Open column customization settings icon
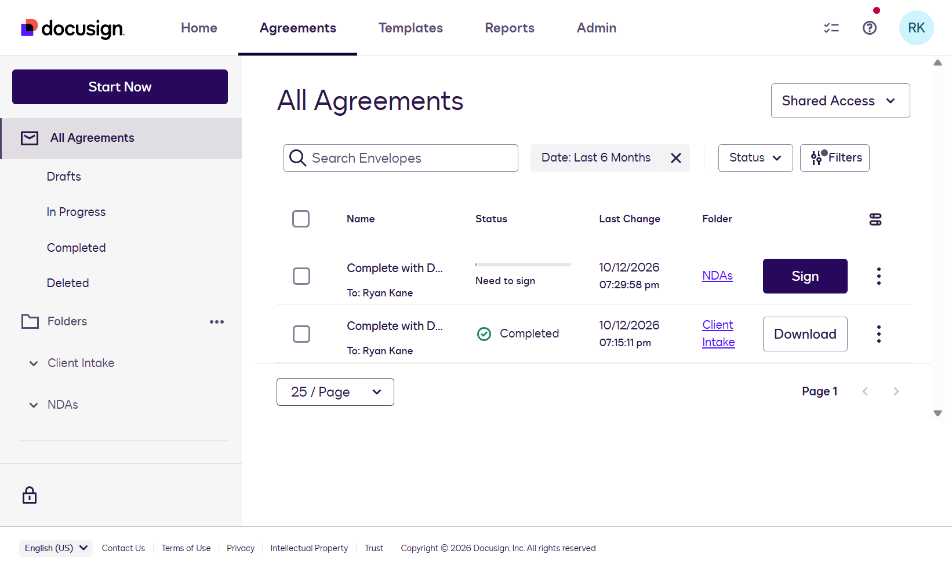The height and width of the screenshot is (565, 952). click(x=875, y=219)
